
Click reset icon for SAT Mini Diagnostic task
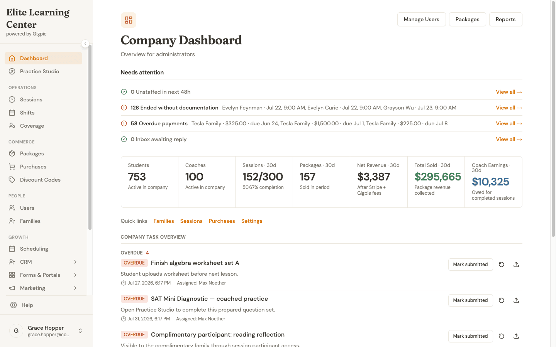click(502, 300)
